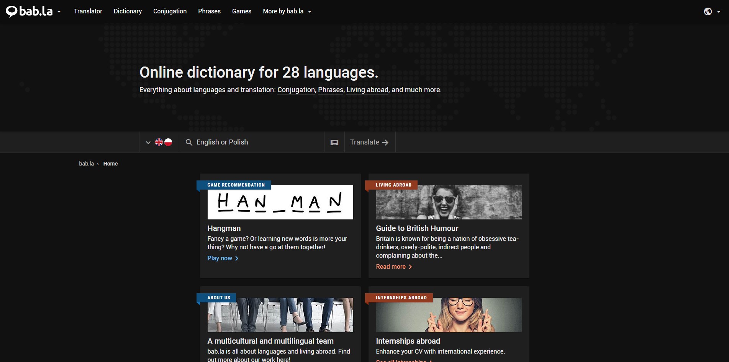Expand the More by bab.la menu

(287, 11)
